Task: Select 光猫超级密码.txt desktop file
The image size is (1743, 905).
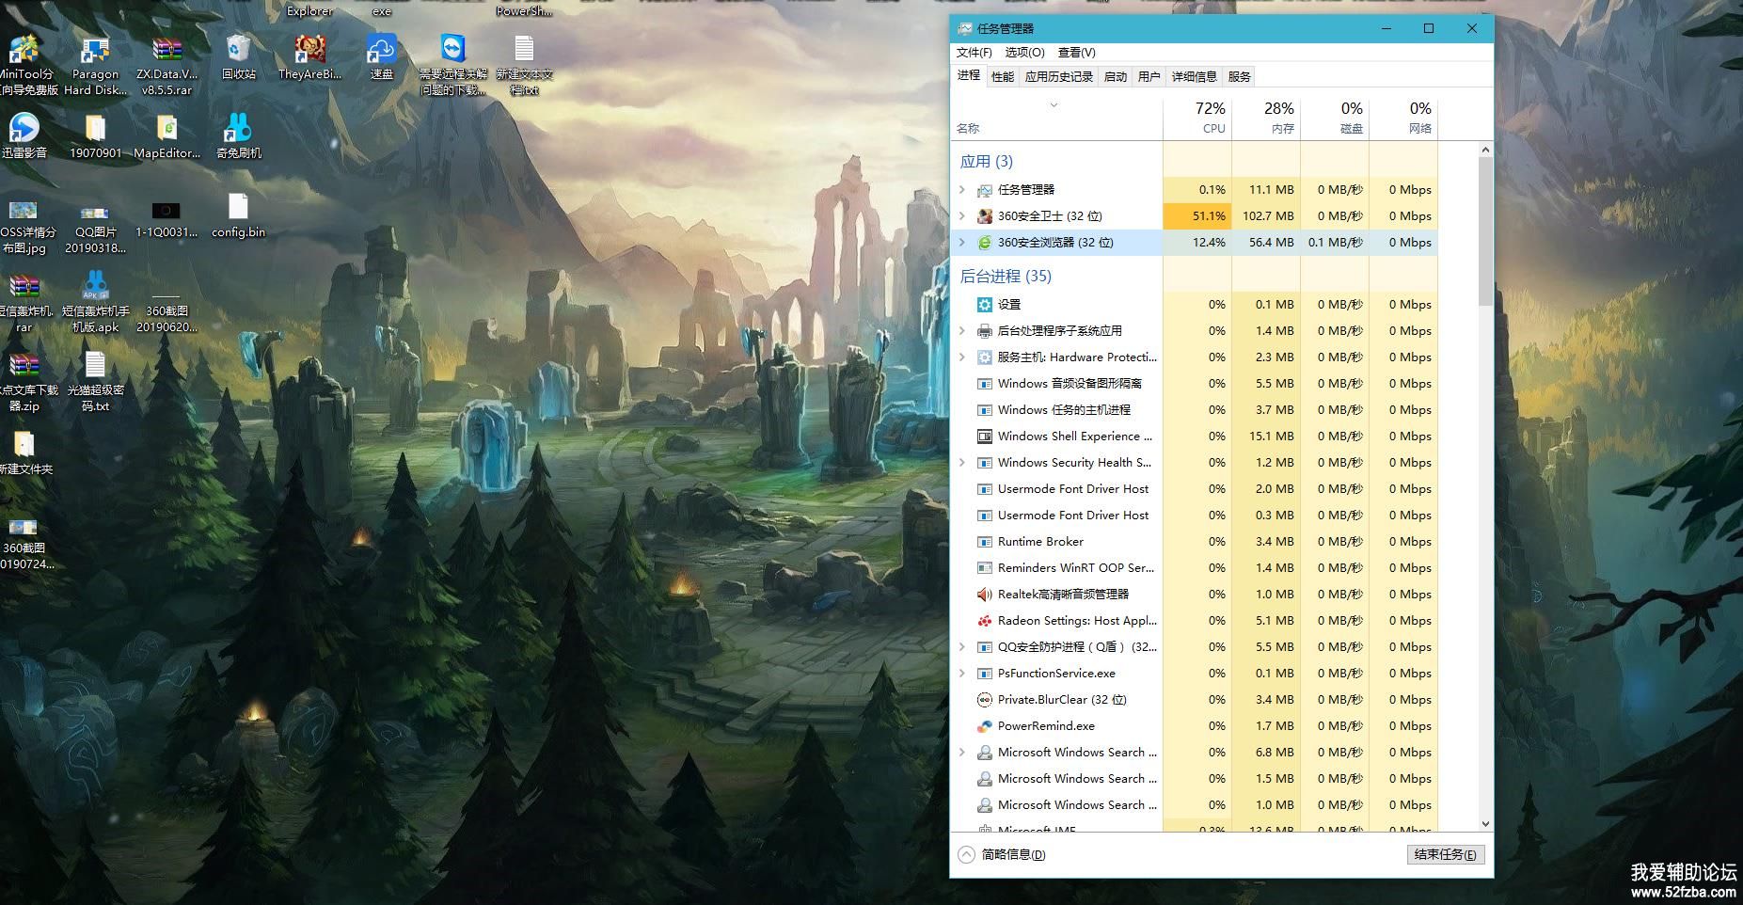Action: pos(95,381)
